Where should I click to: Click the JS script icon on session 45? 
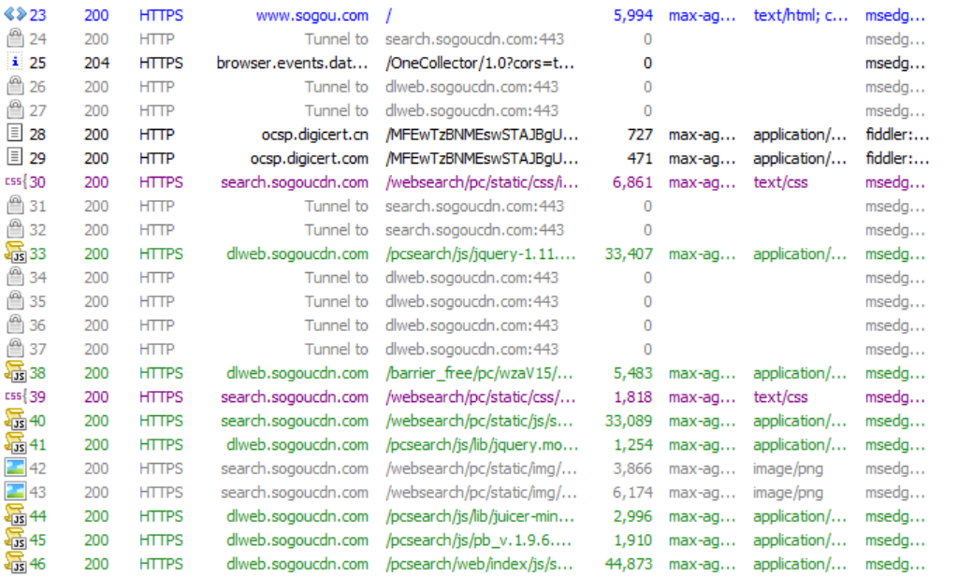tap(15, 540)
